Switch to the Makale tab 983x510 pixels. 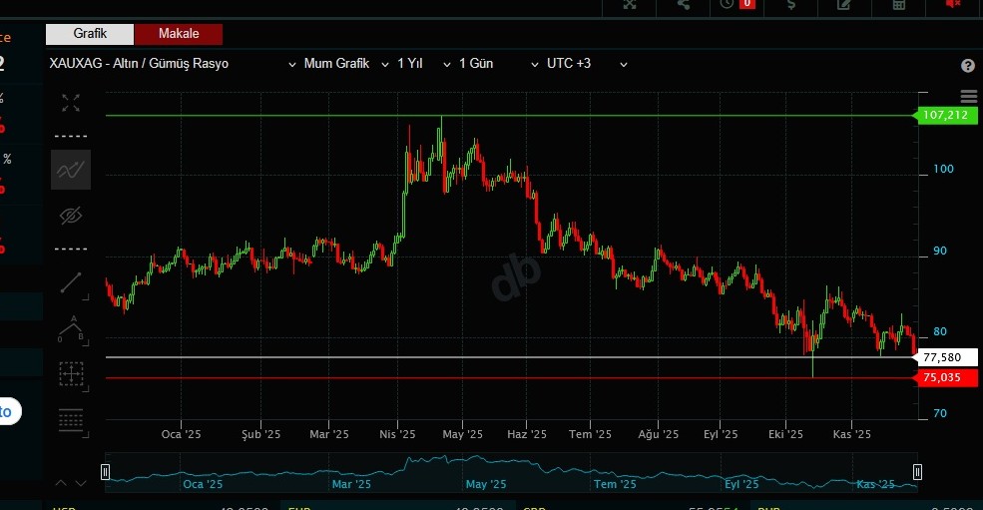pyautogui.click(x=179, y=34)
